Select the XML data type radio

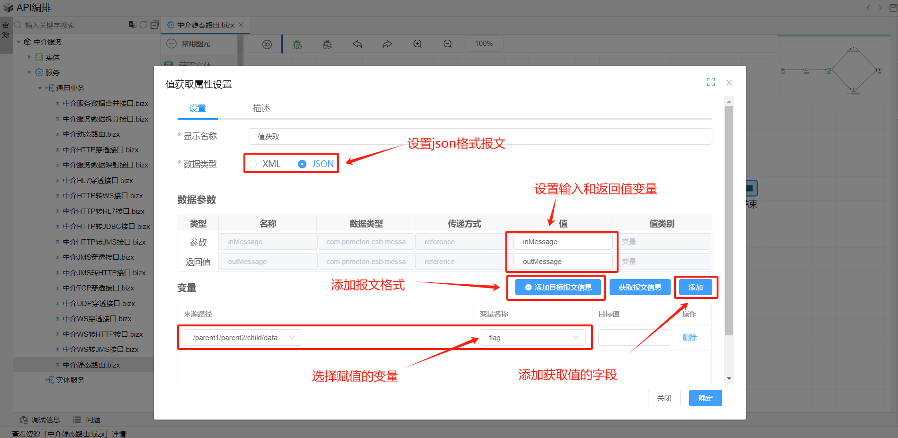(x=253, y=164)
